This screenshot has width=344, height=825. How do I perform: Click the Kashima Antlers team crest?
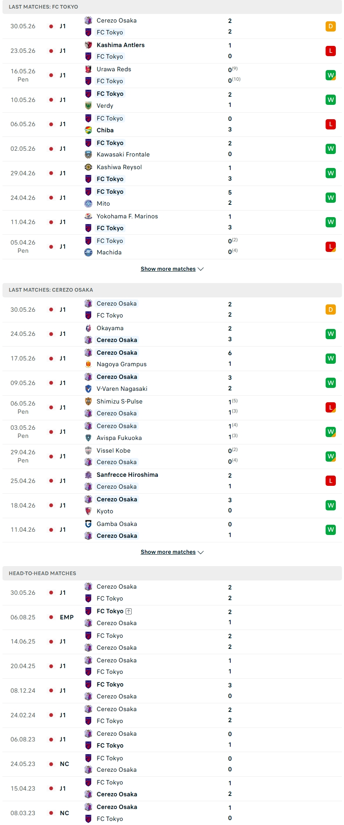[88, 45]
